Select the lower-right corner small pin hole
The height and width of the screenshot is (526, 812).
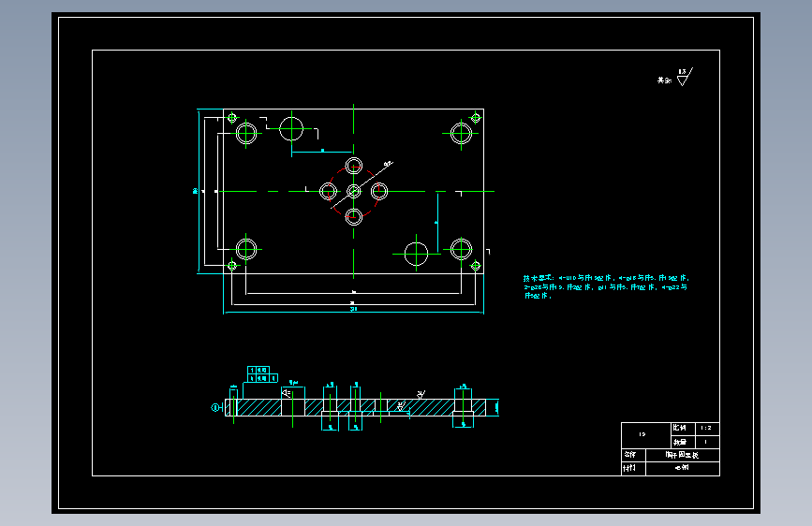coord(476,266)
